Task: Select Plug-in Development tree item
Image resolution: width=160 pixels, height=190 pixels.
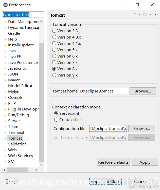Action: tap(23, 109)
